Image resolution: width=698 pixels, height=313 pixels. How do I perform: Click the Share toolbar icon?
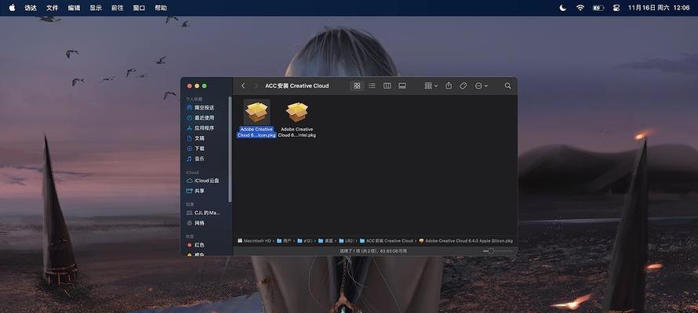pos(449,86)
